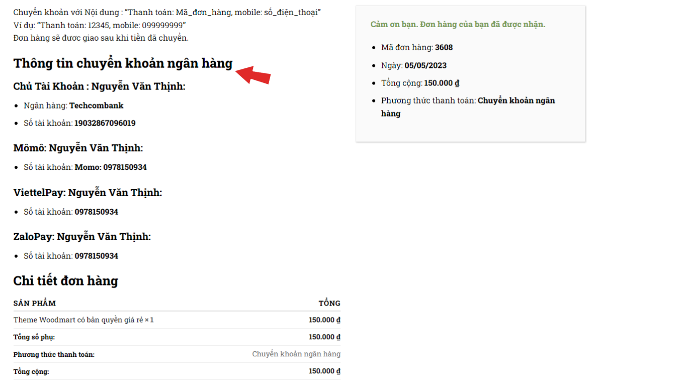Click the green 'Cảm ơn bạn' confirmation message

click(x=458, y=25)
